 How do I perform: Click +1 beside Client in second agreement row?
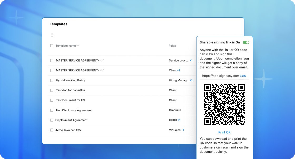tap(179, 71)
